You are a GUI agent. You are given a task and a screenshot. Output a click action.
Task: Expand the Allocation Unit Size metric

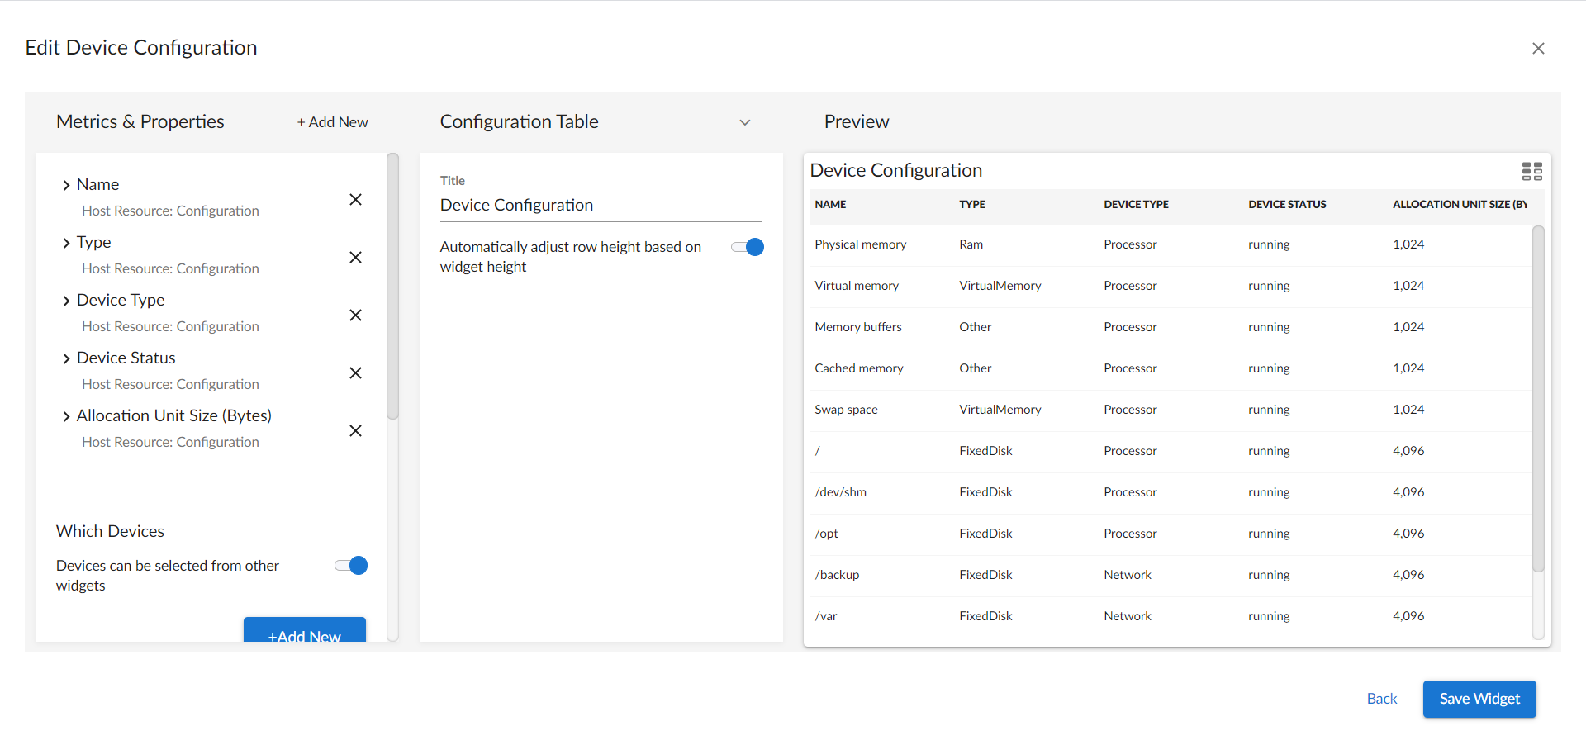click(66, 416)
